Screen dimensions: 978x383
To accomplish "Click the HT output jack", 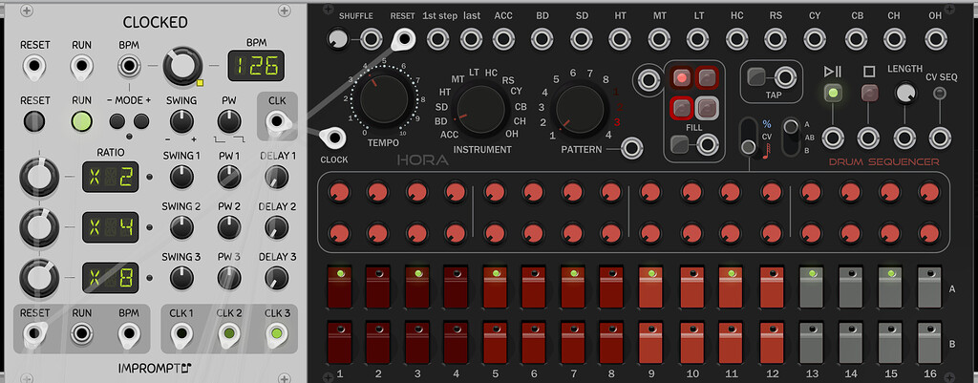I will point(621,39).
